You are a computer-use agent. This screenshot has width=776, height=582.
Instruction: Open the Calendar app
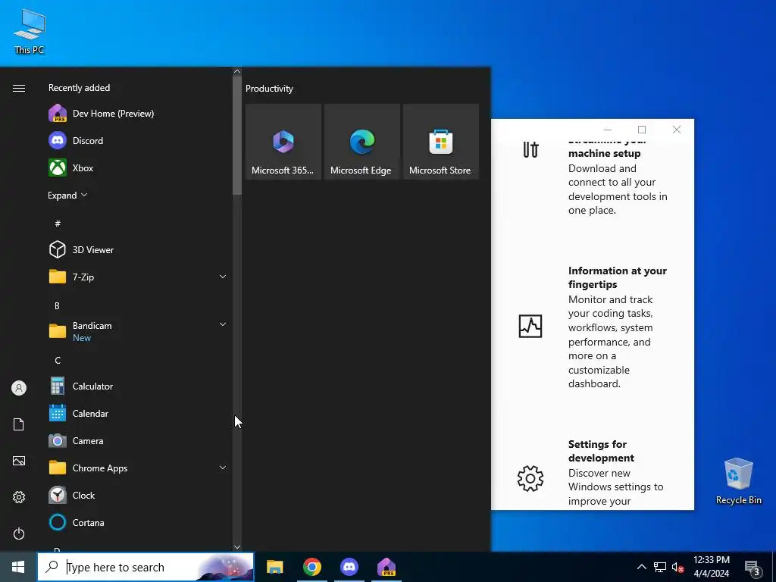[x=139, y=413]
